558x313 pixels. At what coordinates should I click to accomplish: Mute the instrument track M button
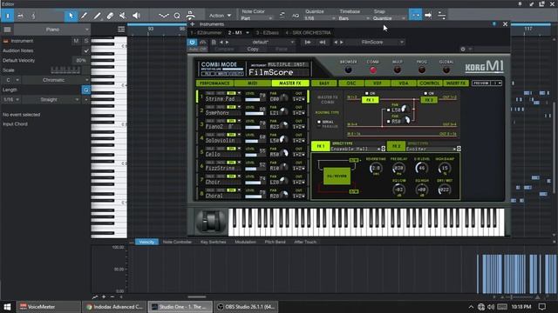click(76, 41)
